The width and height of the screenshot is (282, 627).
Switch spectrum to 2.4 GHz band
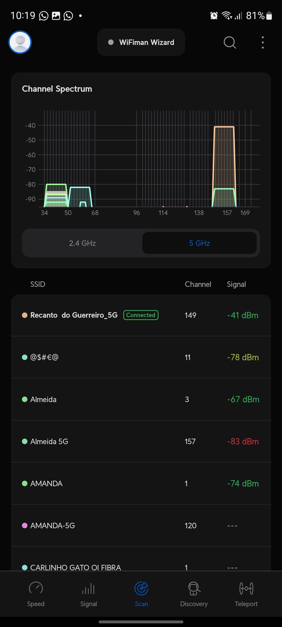click(x=82, y=243)
